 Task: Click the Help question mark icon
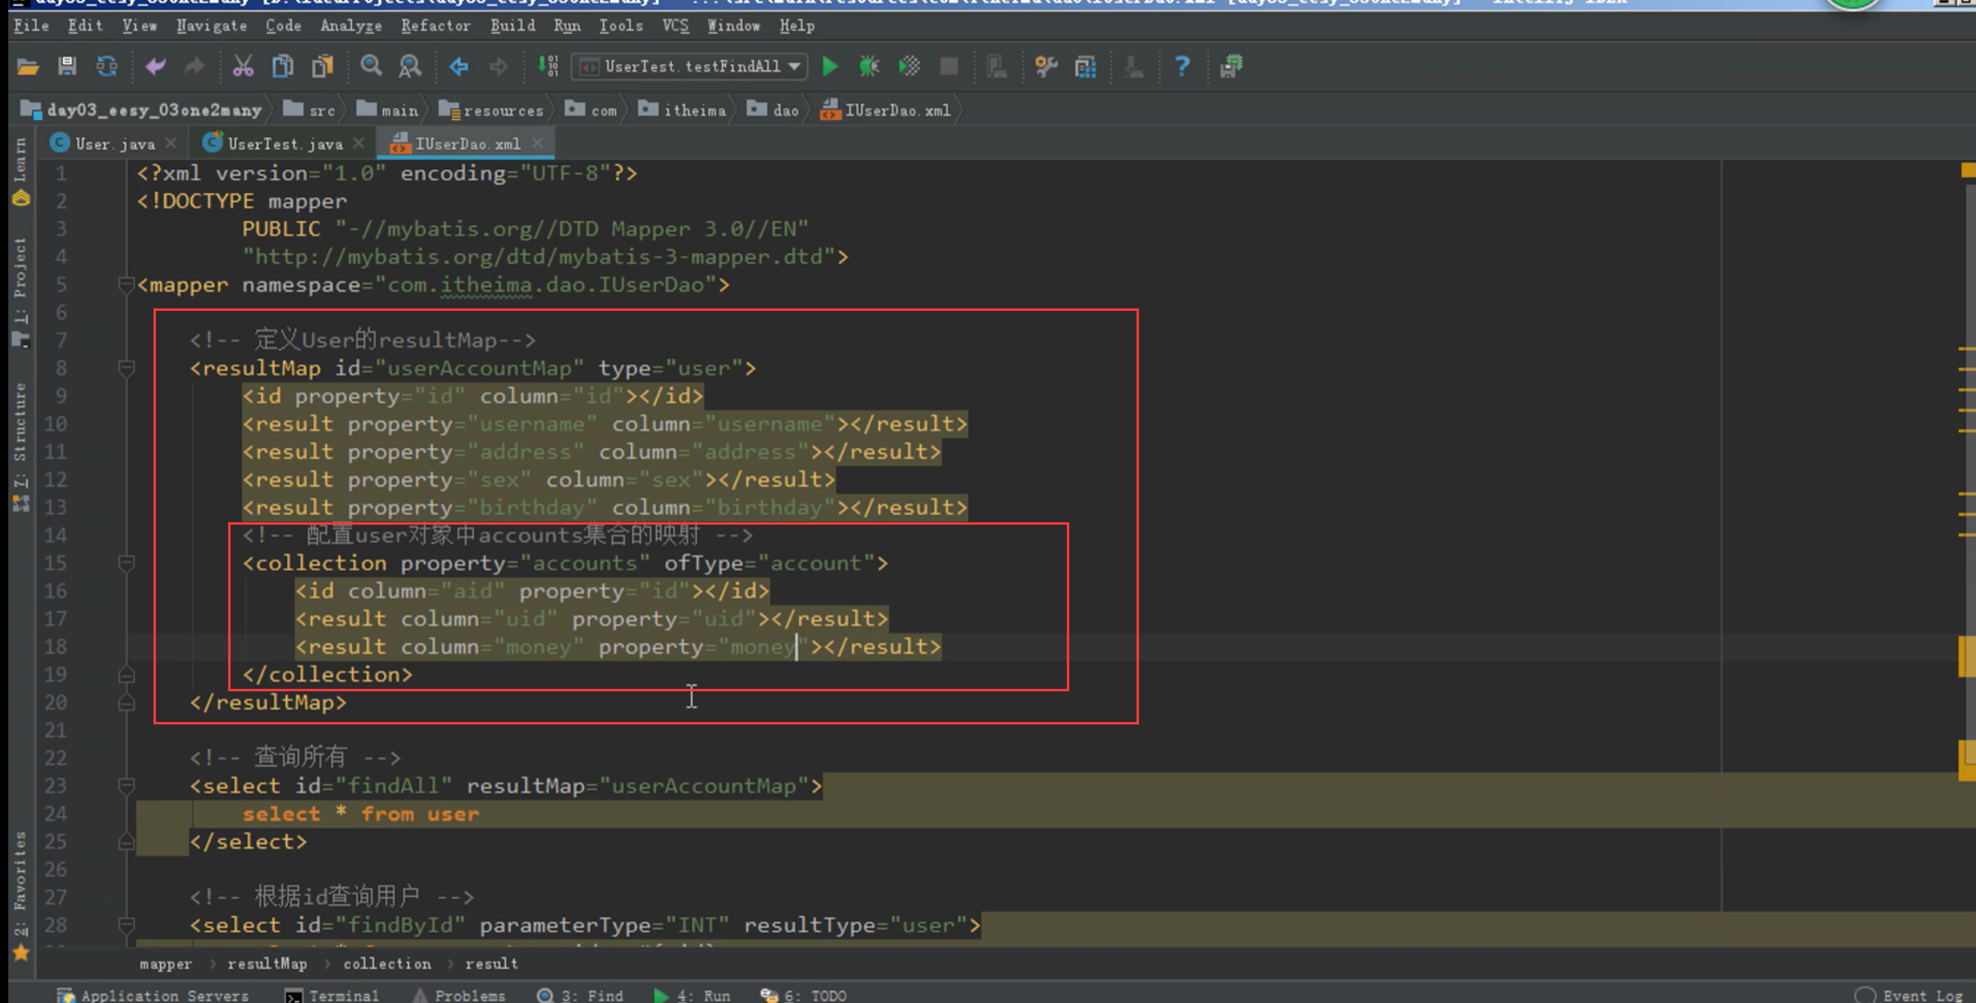pyautogui.click(x=1182, y=66)
